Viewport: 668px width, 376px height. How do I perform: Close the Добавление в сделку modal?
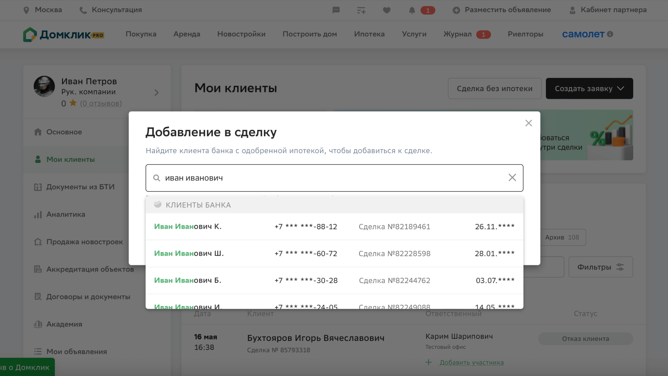tap(528, 123)
